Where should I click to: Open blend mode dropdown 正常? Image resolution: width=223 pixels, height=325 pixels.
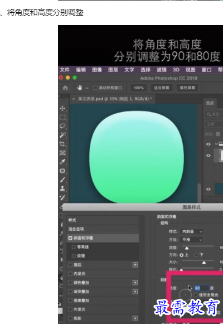pos(214,124)
